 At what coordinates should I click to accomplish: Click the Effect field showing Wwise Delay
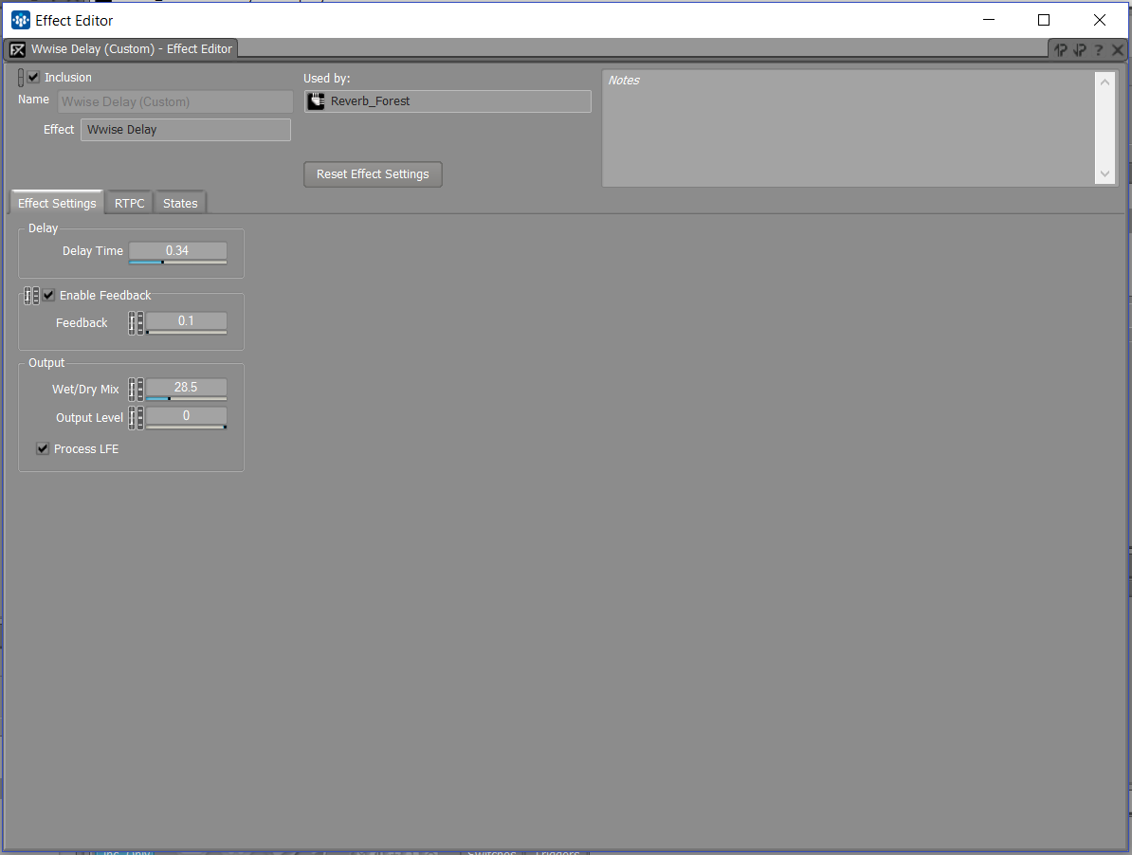coord(186,130)
